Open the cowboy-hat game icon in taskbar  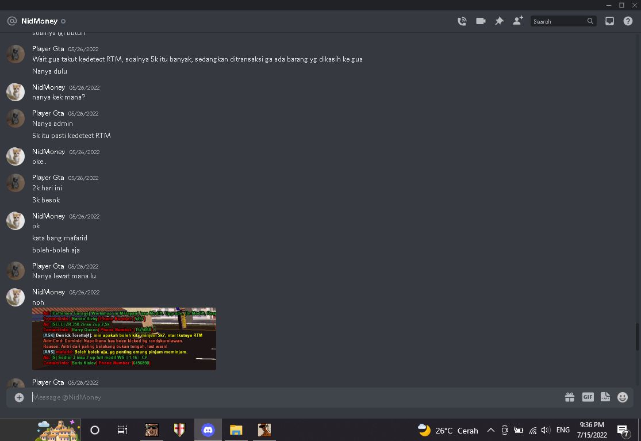tap(264, 430)
